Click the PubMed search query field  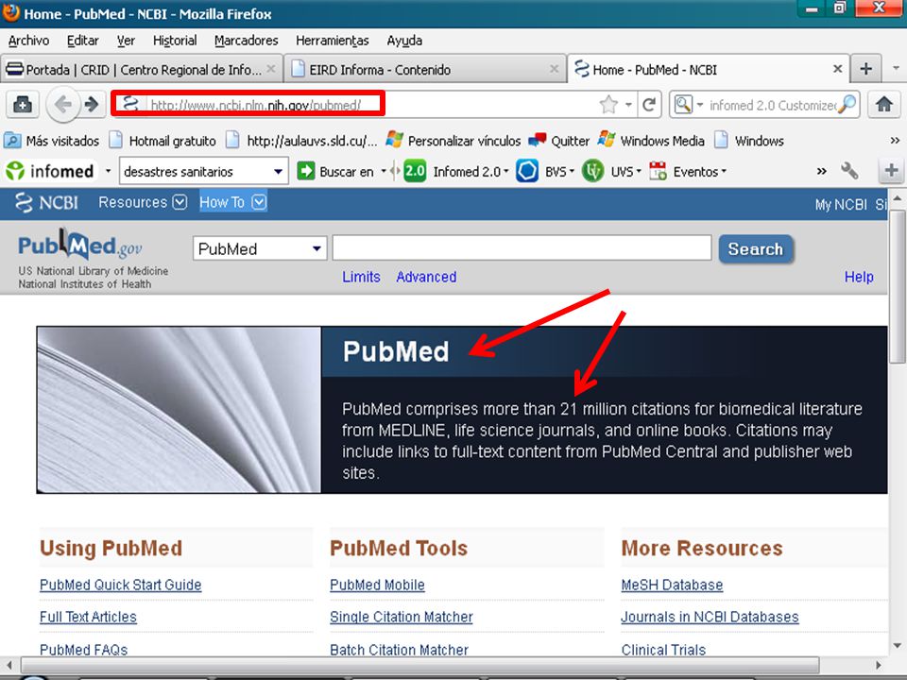click(522, 248)
